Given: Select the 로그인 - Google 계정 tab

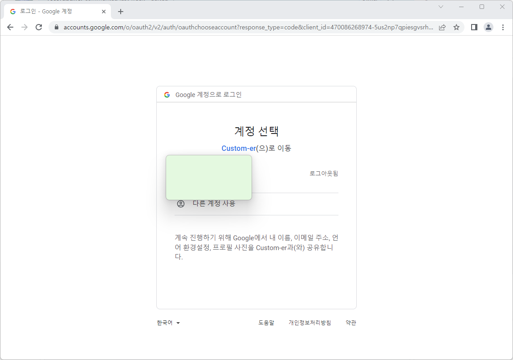Looking at the screenshot, I should [x=57, y=12].
